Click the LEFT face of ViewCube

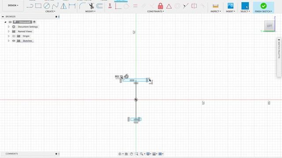(269, 26)
